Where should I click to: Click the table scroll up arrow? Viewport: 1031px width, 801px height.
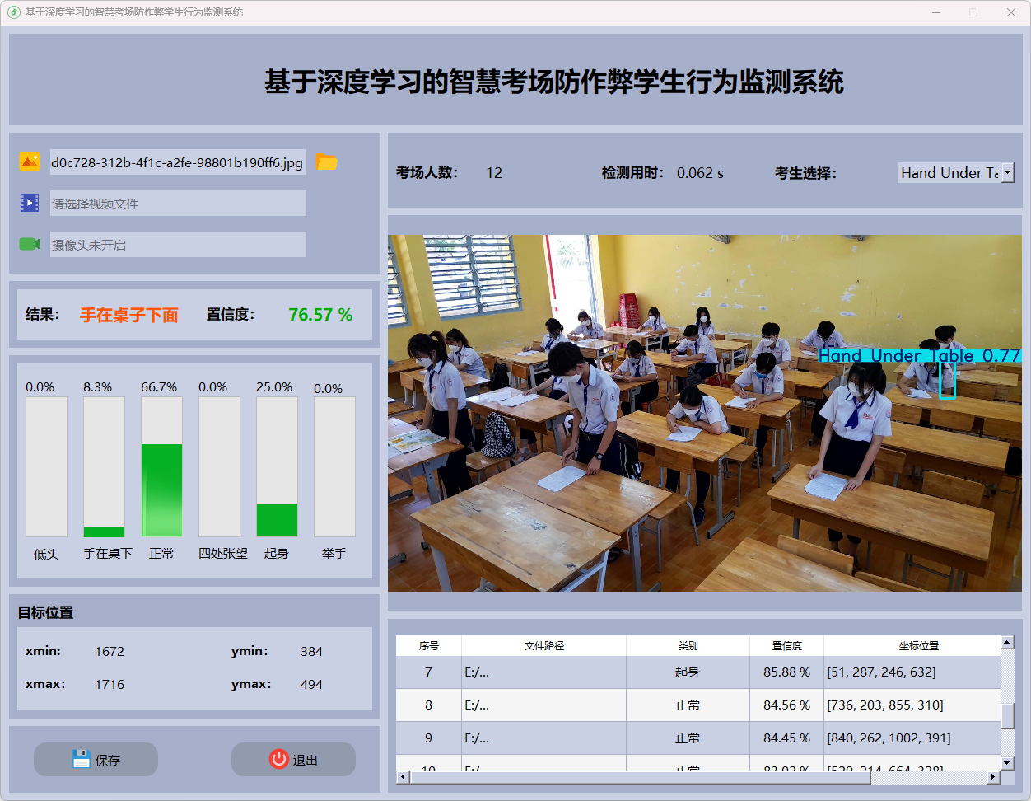click(1007, 642)
